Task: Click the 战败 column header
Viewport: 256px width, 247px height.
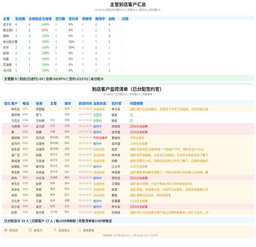Action: click(112, 19)
